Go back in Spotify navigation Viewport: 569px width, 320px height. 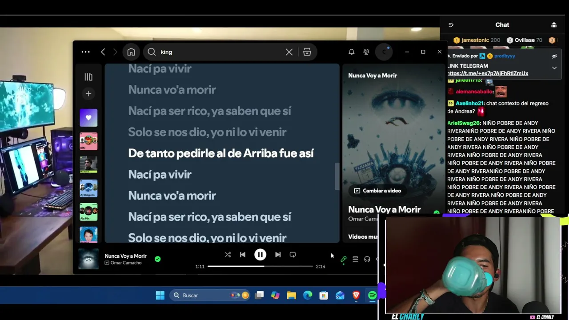coord(103,52)
